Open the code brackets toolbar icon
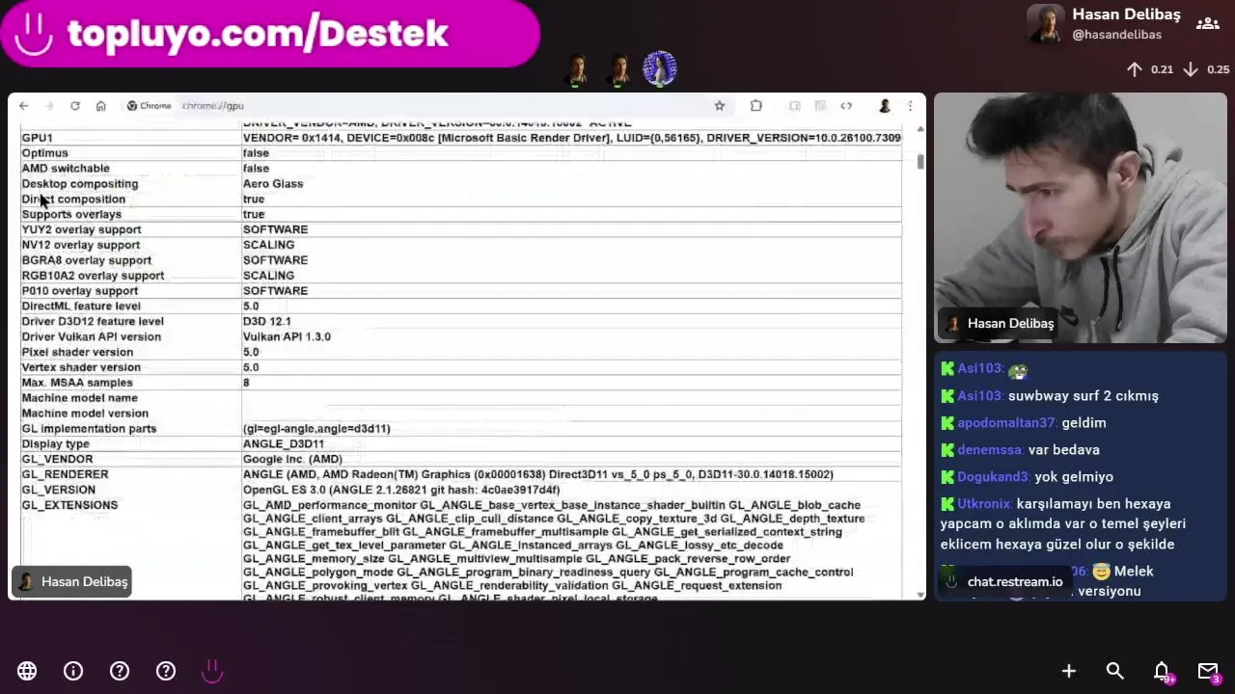This screenshot has height=694, width=1235. pyautogui.click(x=846, y=106)
